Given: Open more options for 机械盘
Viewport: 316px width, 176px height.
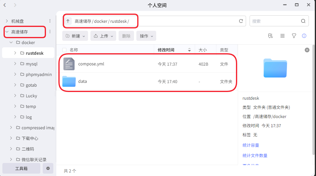Looking at the screenshot, I should point(50,21).
